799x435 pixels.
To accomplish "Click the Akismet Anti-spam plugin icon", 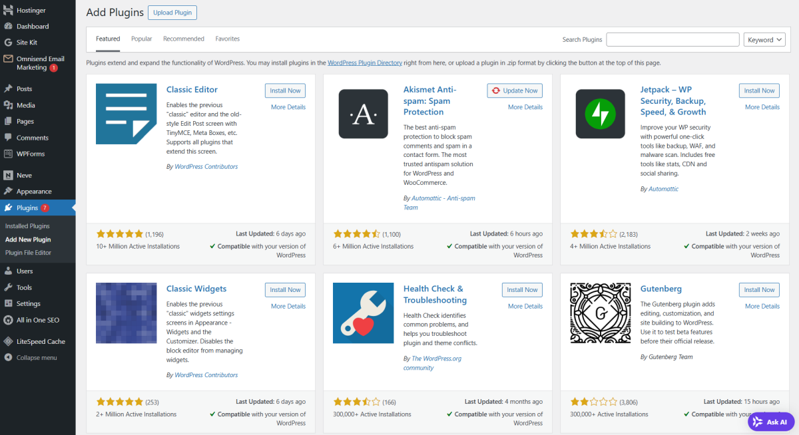I will (363, 114).
